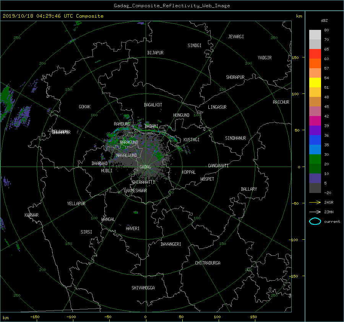Click the magenta 42 dBZ color swatch
This screenshot has height=322, width=344.
coord(315,121)
